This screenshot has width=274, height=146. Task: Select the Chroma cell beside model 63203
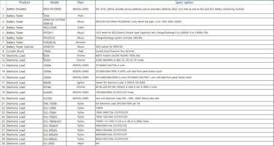point(81,60)
